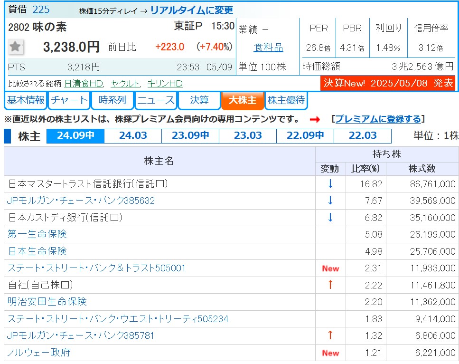Click New badge in ステート・ストリート505001 row
Image resolution: width=459 pixels, height=364 pixels.
coord(330,268)
